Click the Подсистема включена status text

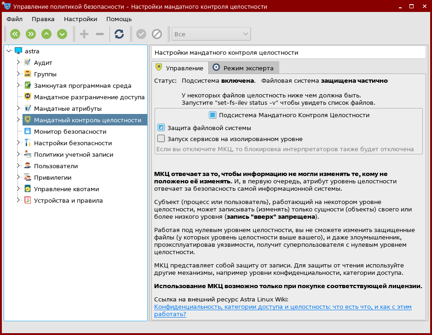pos(218,81)
